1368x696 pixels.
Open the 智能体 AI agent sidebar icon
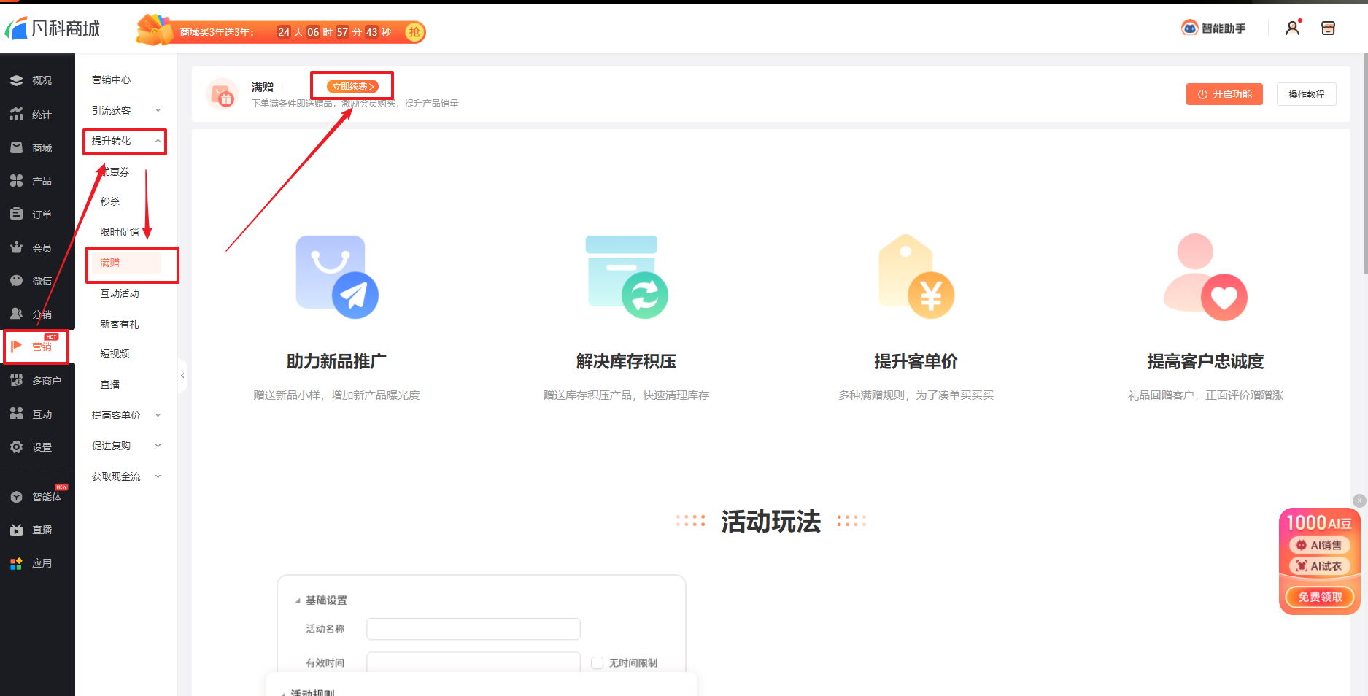click(16, 497)
